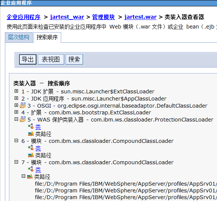217x201 pixels.
Task: Click the classpath books icon under node 7
Action: coord(30,176)
